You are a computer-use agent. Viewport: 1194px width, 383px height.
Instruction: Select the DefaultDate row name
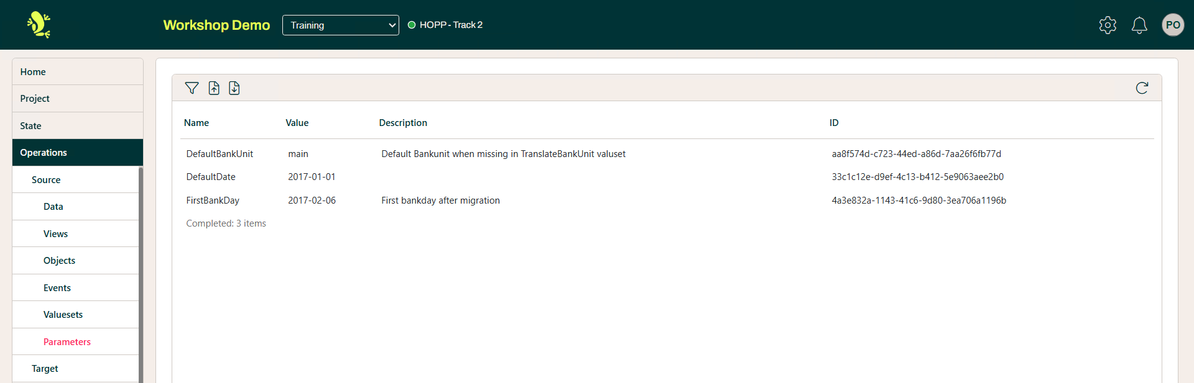[211, 177]
